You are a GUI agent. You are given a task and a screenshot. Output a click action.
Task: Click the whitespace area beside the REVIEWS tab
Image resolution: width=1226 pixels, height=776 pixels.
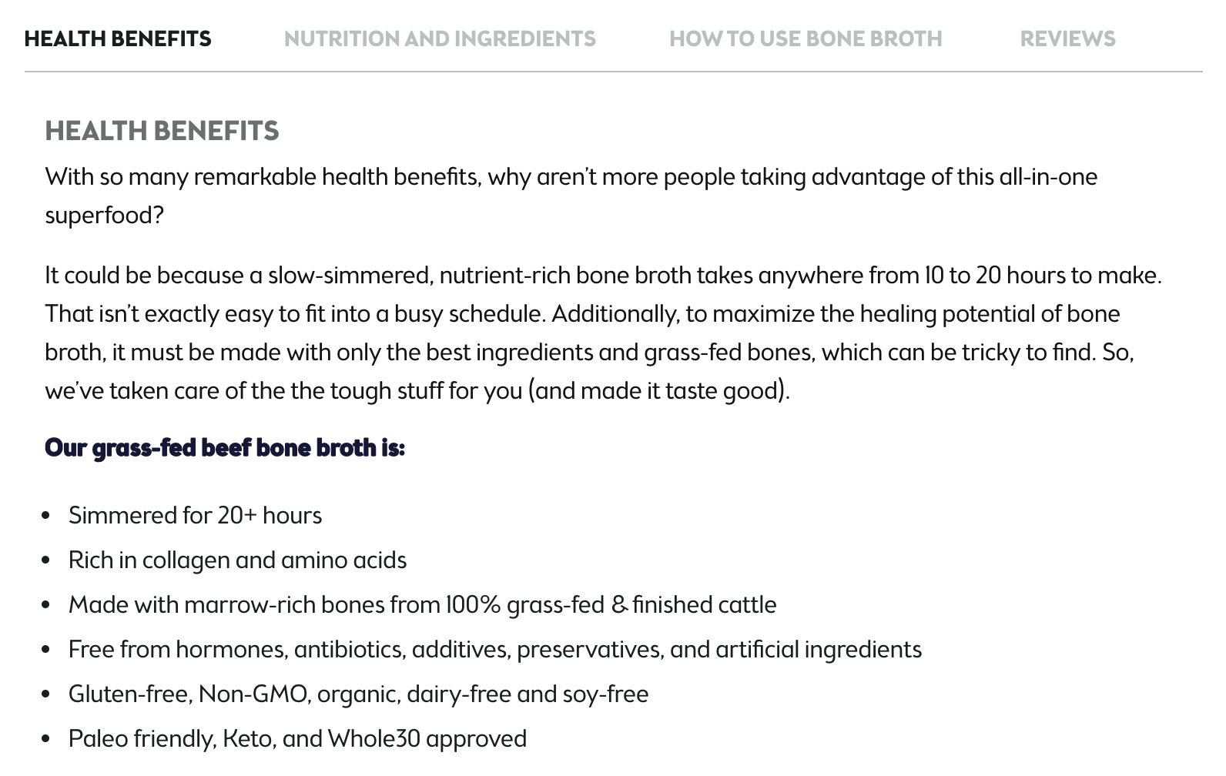pyautogui.click(x=1171, y=38)
